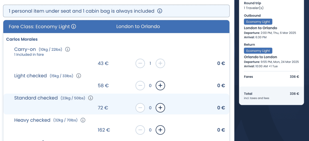Image resolution: width=309 pixels, height=141 pixels.
Task: Click the Total price in summary
Action: coord(294,94)
